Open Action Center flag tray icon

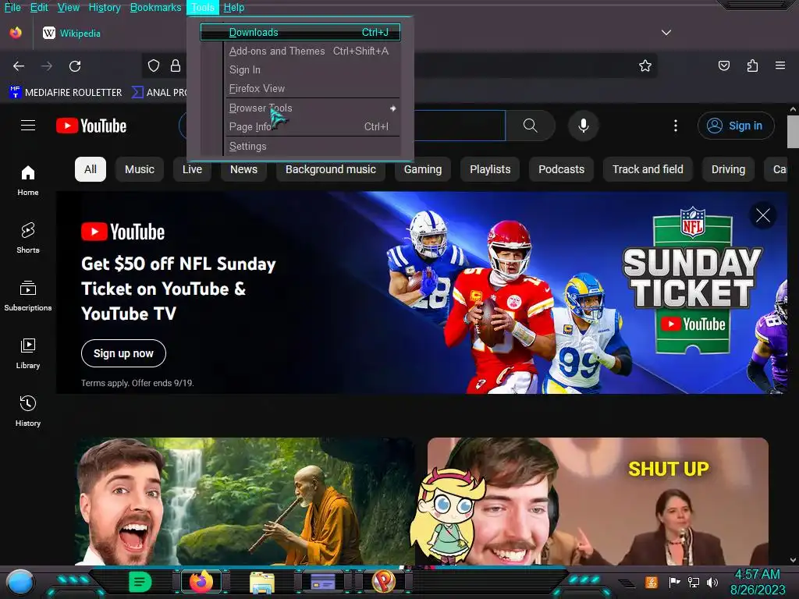point(674,582)
